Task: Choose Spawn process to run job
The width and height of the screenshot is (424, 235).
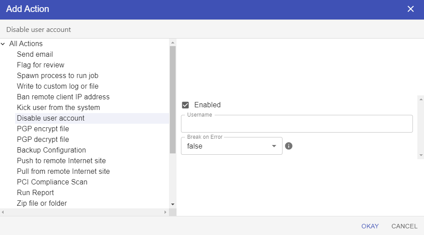Action: (58, 76)
